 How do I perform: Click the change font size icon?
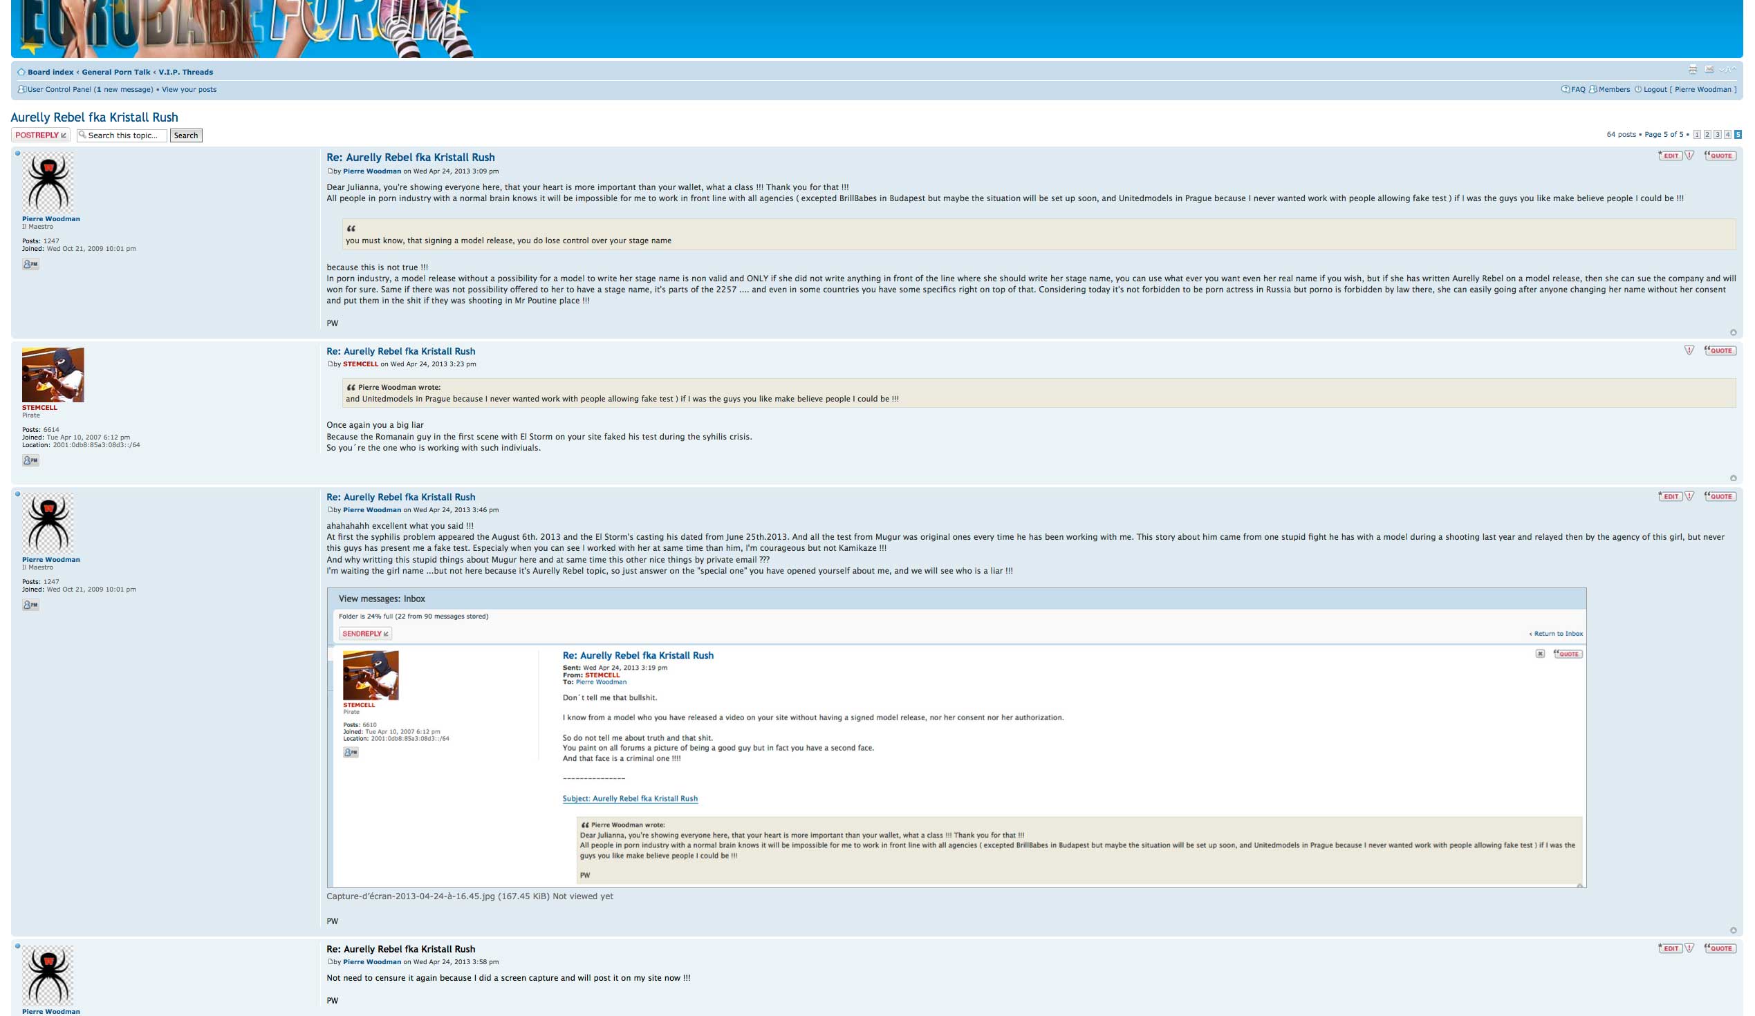pos(1727,70)
